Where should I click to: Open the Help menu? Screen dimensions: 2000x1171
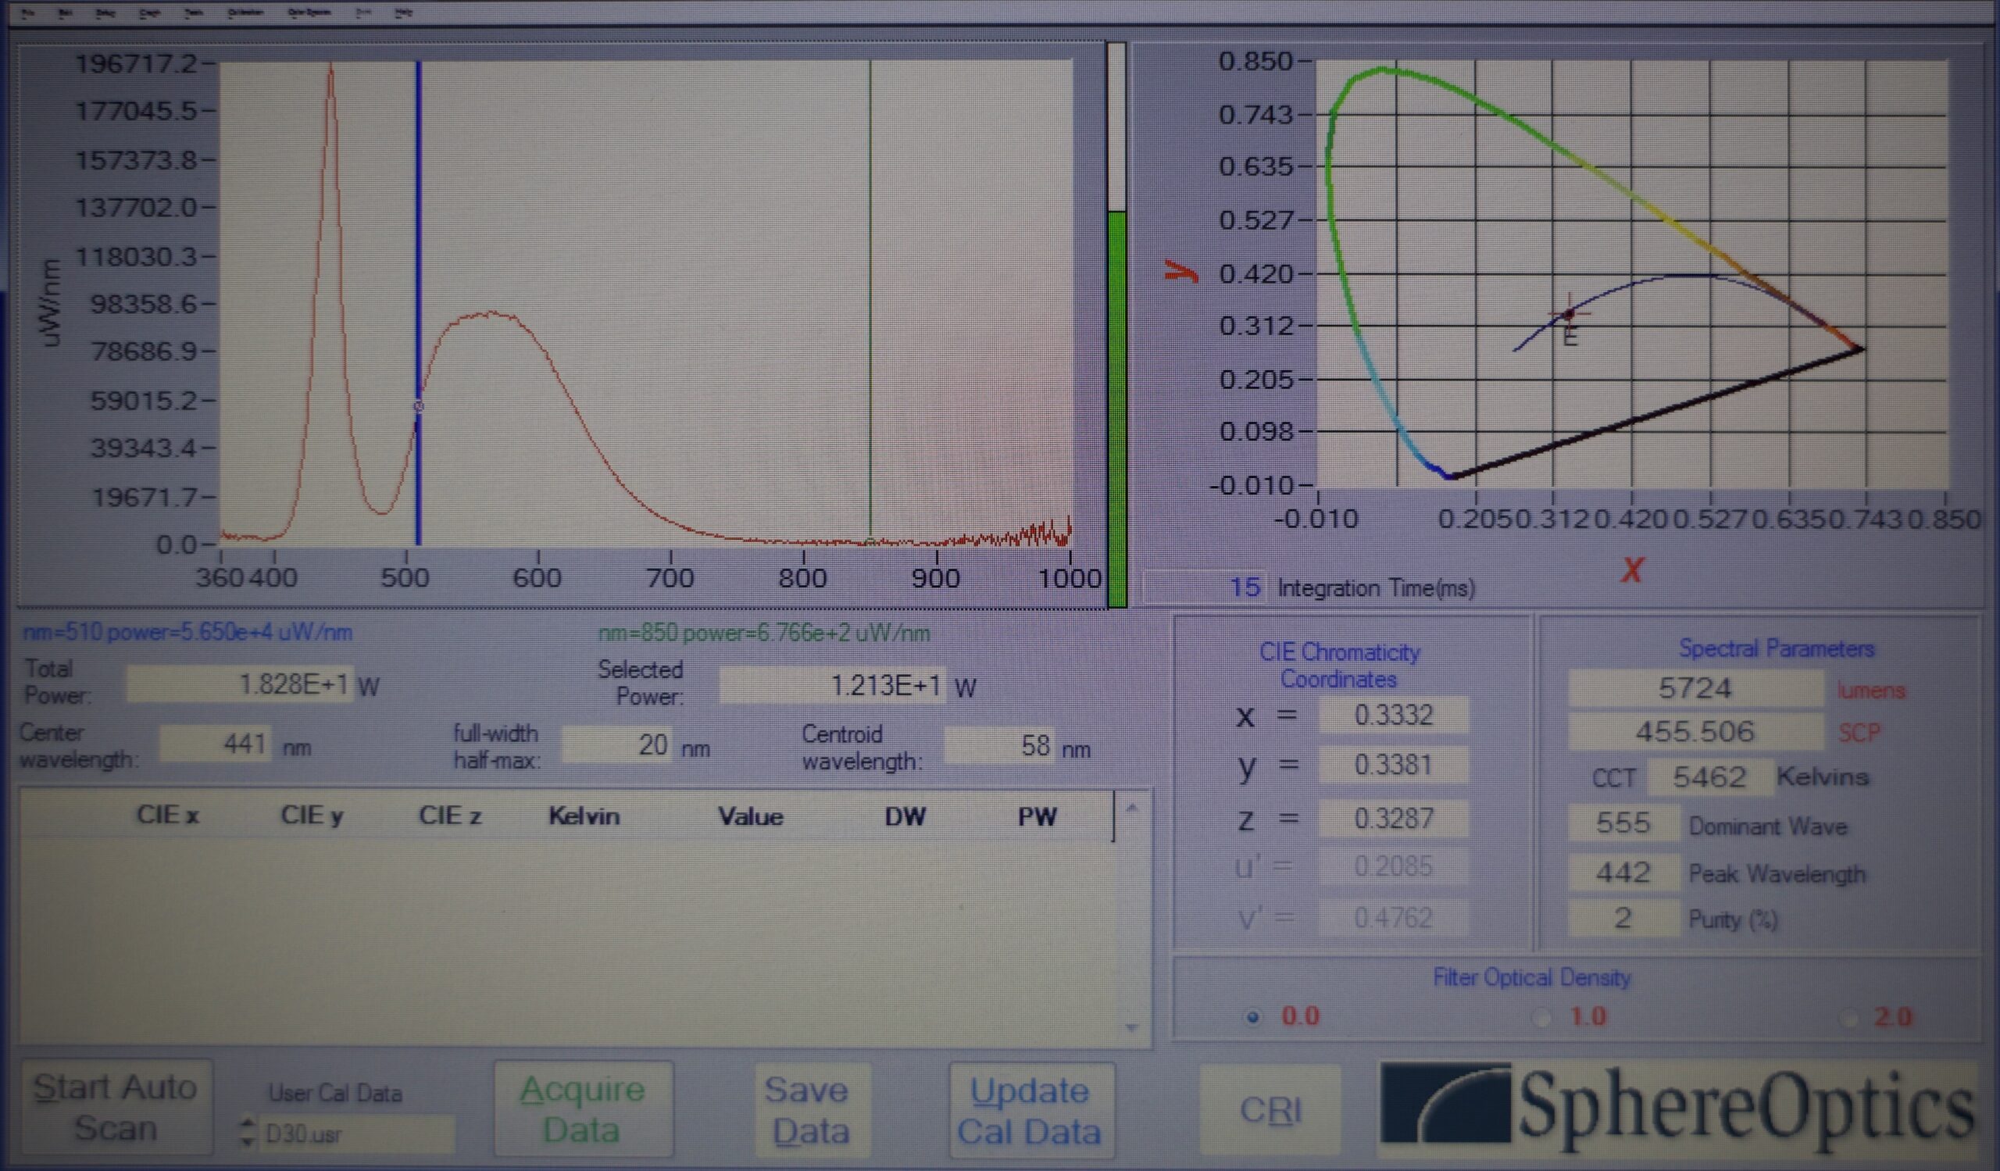403,12
